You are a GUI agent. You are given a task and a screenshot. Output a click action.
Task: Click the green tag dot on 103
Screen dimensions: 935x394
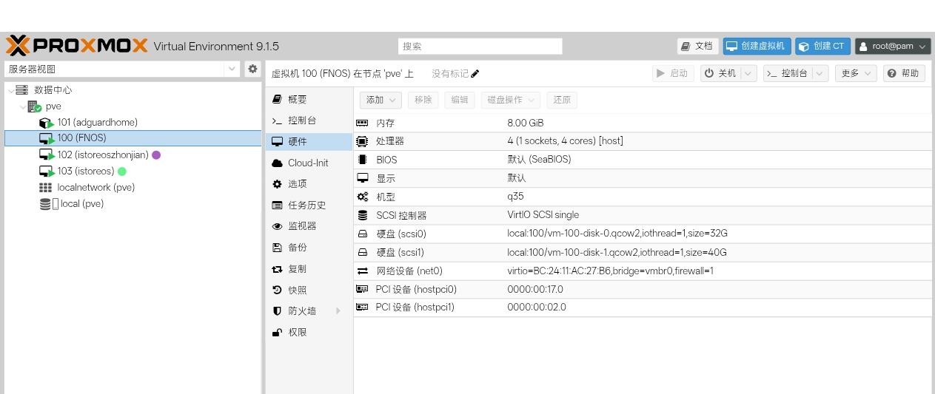pos(122,171)
